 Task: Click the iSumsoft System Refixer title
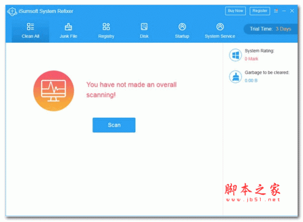click(x=46, y=11)
